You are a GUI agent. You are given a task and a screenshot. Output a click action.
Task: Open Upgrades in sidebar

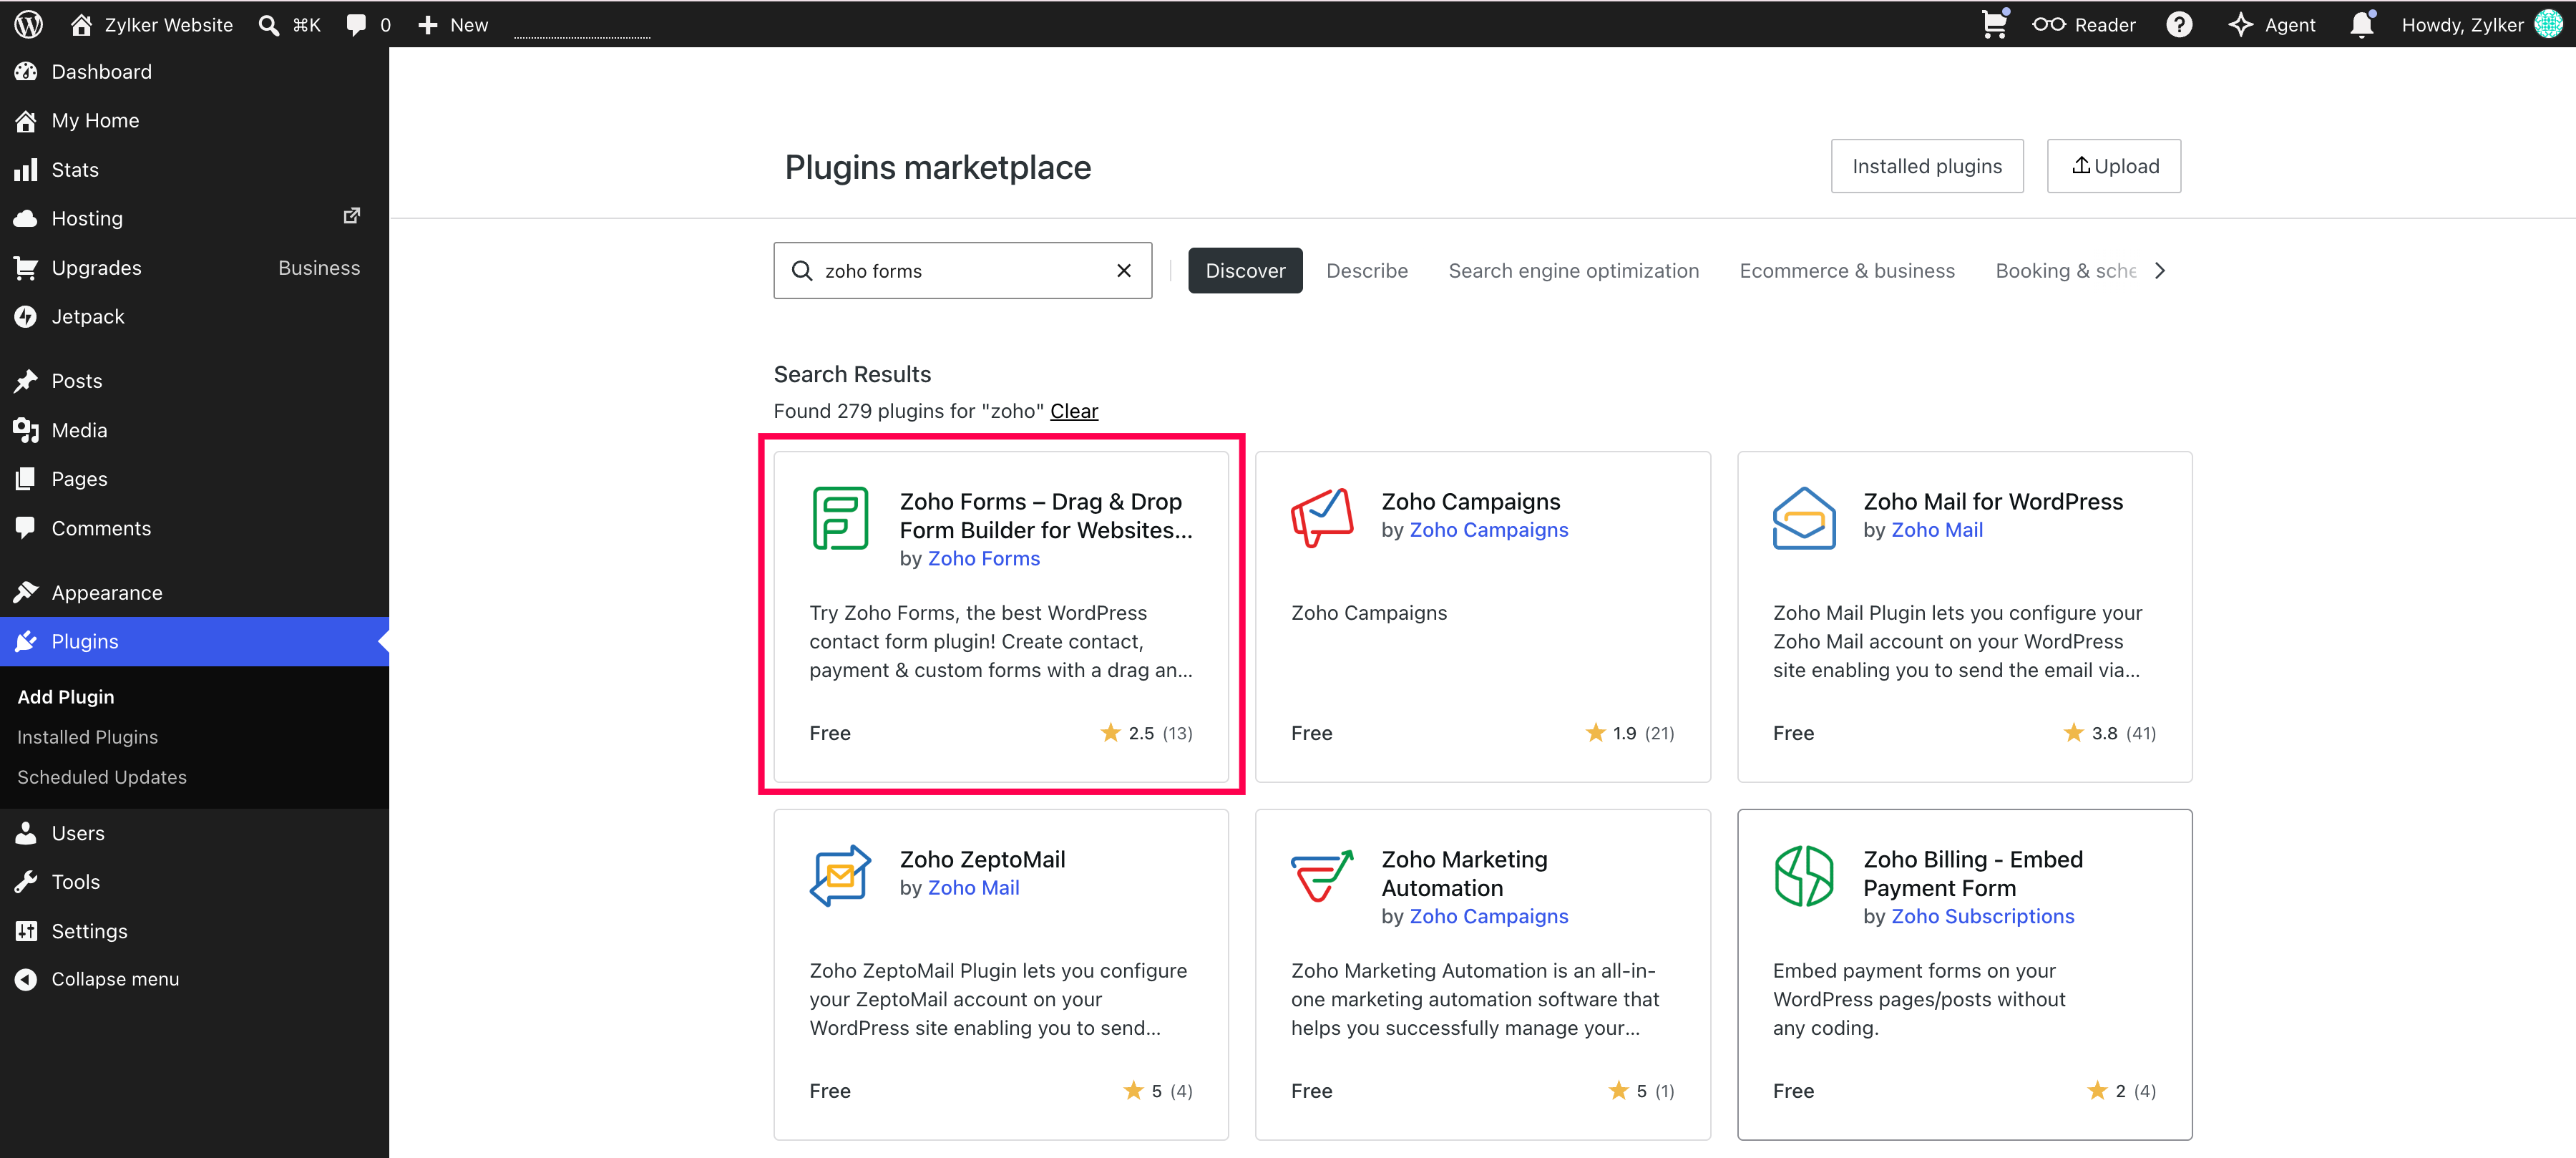pyautogui.click(x=194, y=267)
